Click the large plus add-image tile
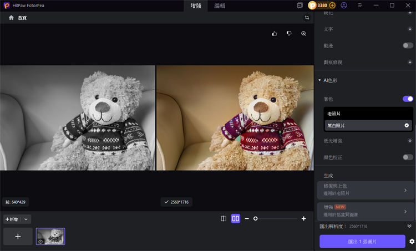 (x=18, y=236)
